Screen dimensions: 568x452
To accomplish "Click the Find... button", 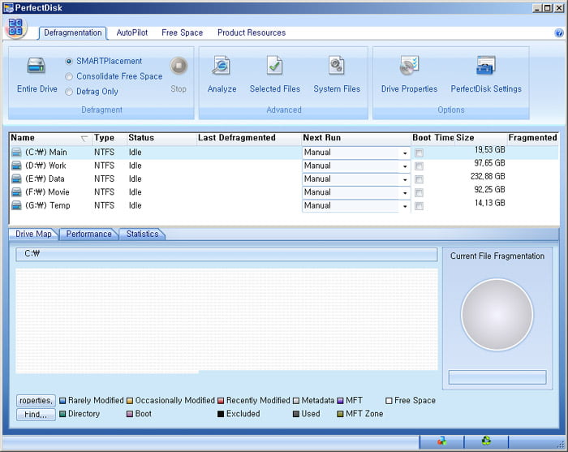I will click(x=36, y=415).
